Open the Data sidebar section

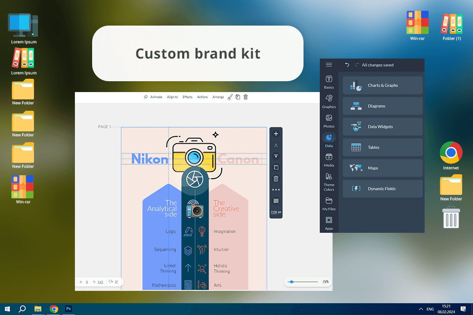click(x=329, y=140)
